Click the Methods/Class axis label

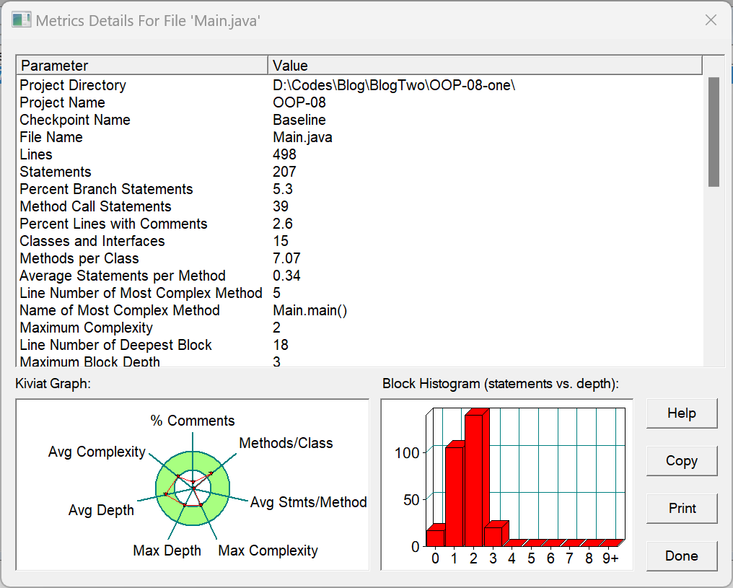coord(286,443)
